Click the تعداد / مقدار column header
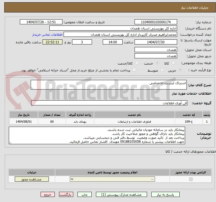The height and width of the screenshot is (202, 216). [x=52, y=115]
